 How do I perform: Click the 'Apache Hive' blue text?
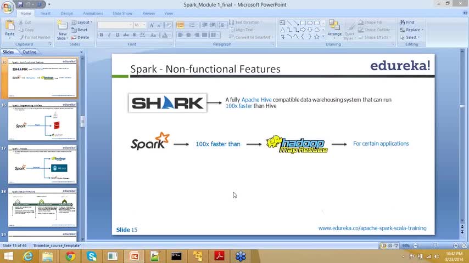click(x=256, y=100)
